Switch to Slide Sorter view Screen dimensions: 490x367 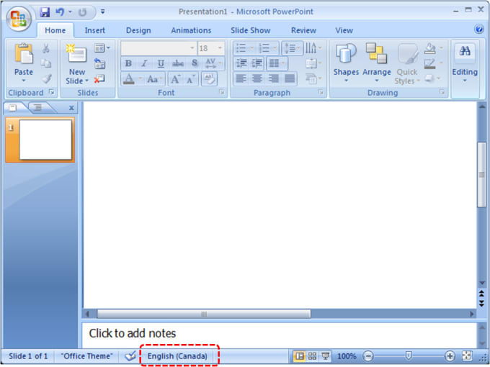pyautogui.click(x=312, y=355)
